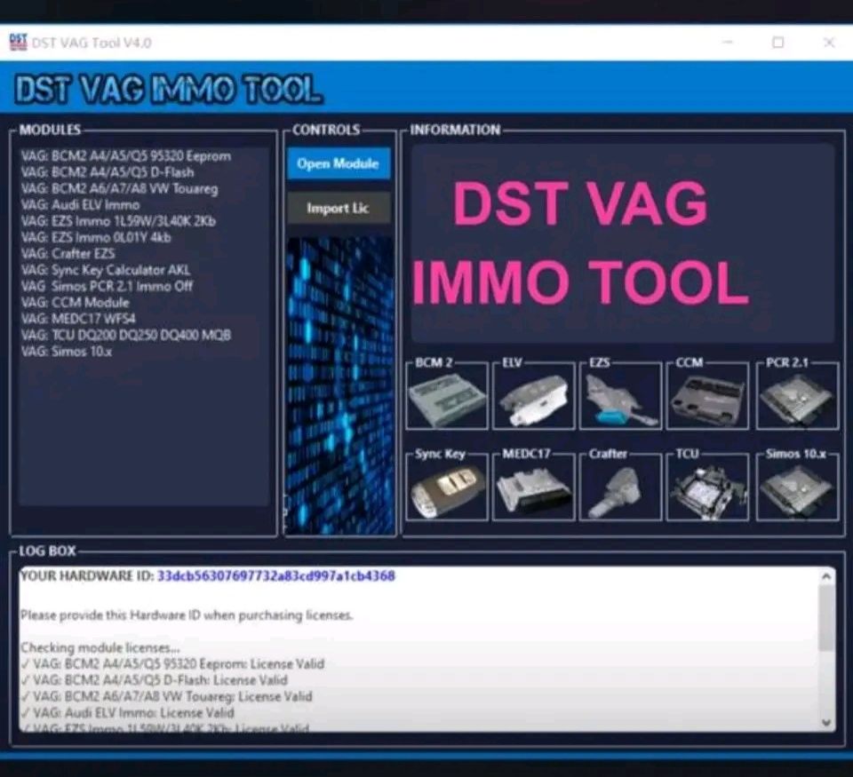The width and height of the screenshot is (853, 777).
Task: Open the Crafter module icon
Action: point(621,490)
